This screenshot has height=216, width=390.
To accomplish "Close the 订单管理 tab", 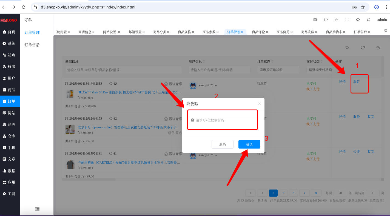I will 242,32.
